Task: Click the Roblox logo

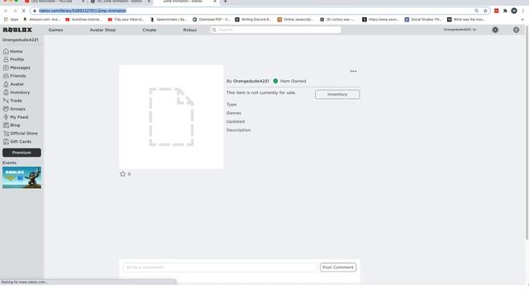Action: [x=17, y=30]
